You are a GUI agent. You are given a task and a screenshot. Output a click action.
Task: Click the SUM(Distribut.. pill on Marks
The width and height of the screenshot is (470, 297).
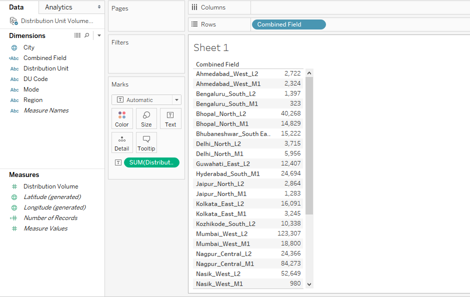click(151, 162)
